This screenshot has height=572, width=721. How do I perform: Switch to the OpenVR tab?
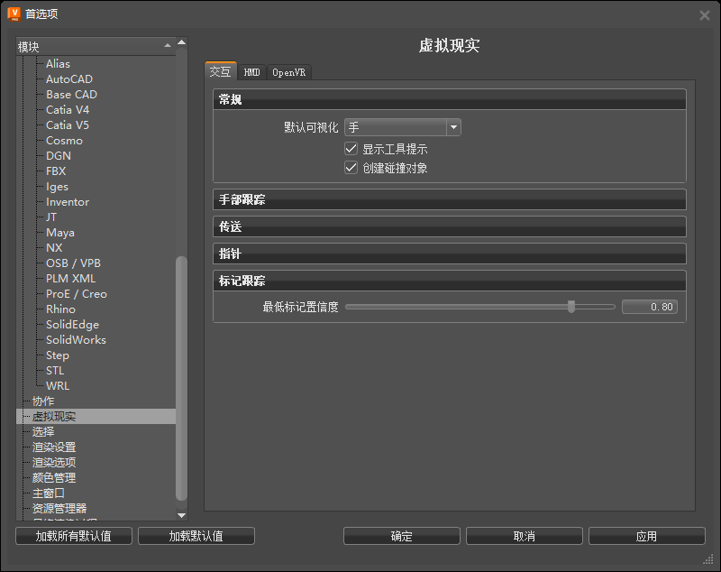tap(288, 73)
